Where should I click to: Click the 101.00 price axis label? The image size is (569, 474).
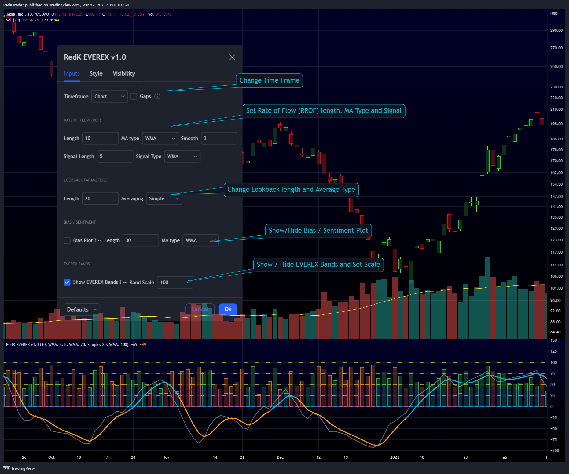(x=556, y=288)
